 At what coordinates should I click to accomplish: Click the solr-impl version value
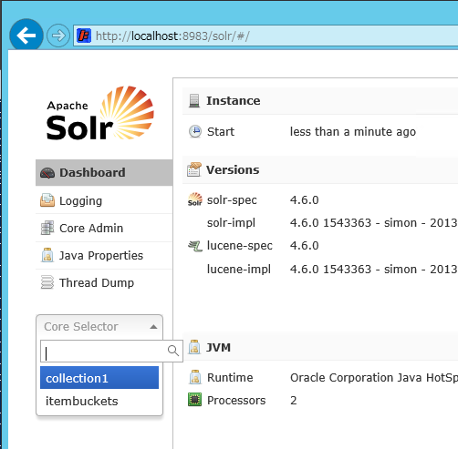click(x=374, y=223)
